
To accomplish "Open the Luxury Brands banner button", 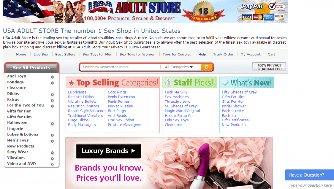I will (108, 151).
